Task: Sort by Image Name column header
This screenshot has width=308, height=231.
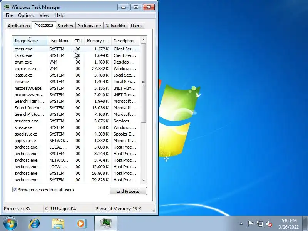Action: [x=30, y=41]
